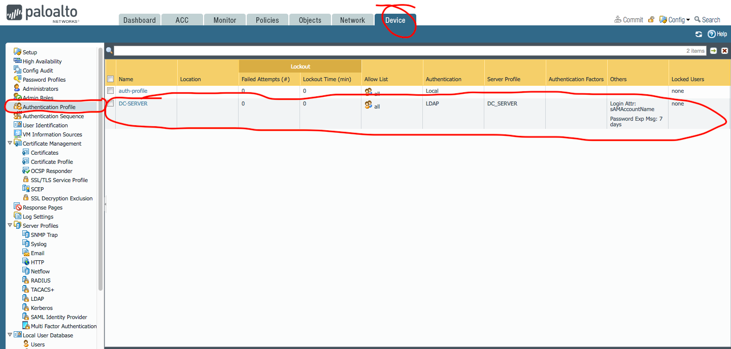Viewport: 731px width, 349px height.
Task: Open the RADIUS server profile icon
Action: (x=26, y=280)
